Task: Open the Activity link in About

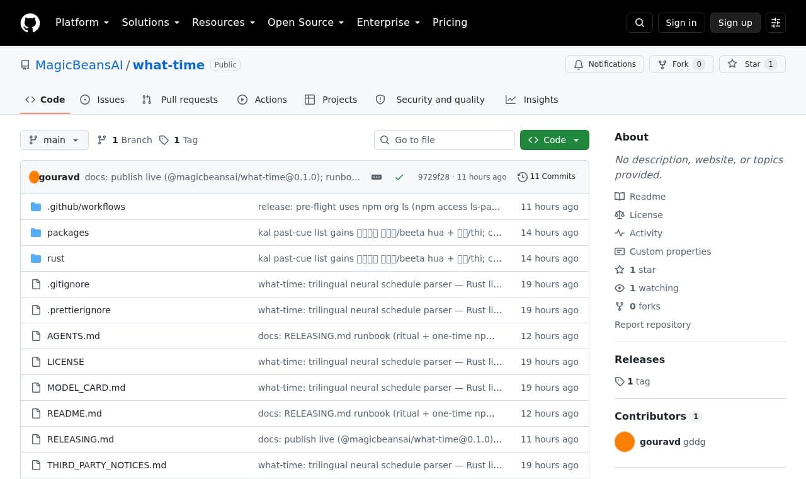Action: [x=639, y=233]
